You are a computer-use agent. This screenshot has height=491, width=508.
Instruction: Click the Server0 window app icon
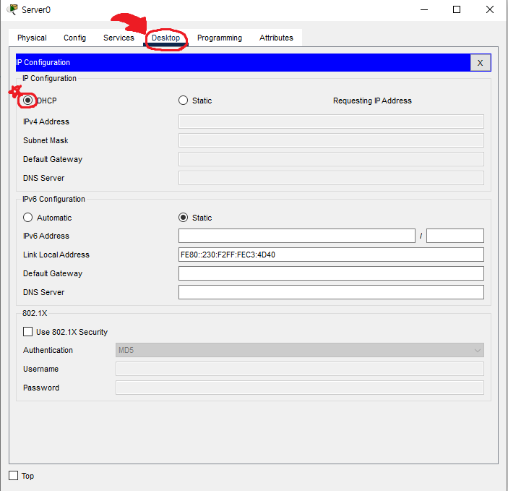[x=12, y=9]
